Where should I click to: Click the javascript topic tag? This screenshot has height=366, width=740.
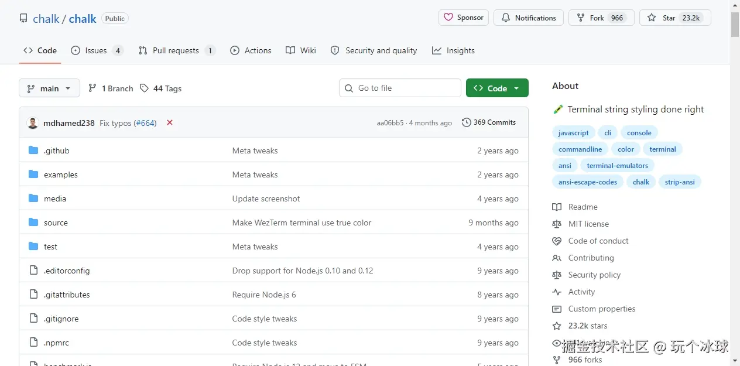click(x=574, y=133)
